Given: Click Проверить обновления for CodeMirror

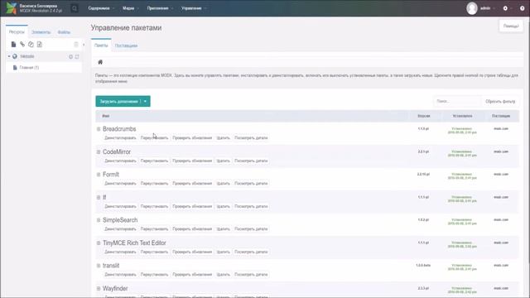Looking at the screenshot, I should pos(192,161).
